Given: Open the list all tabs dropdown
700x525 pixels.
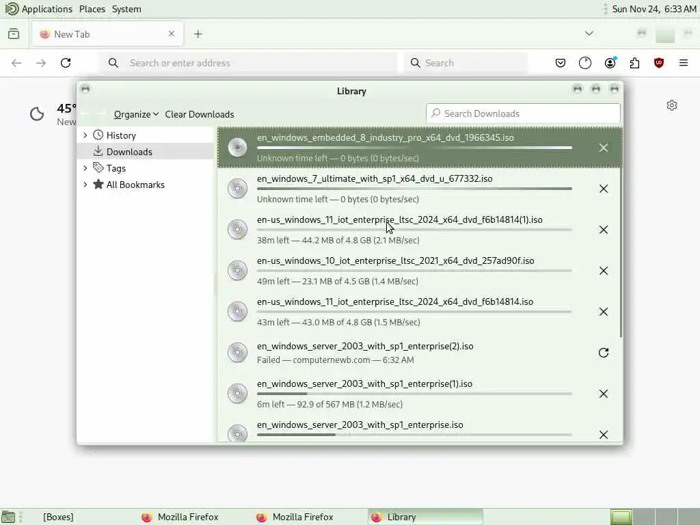Looking at the screenshot, I should tap(589, 33).
